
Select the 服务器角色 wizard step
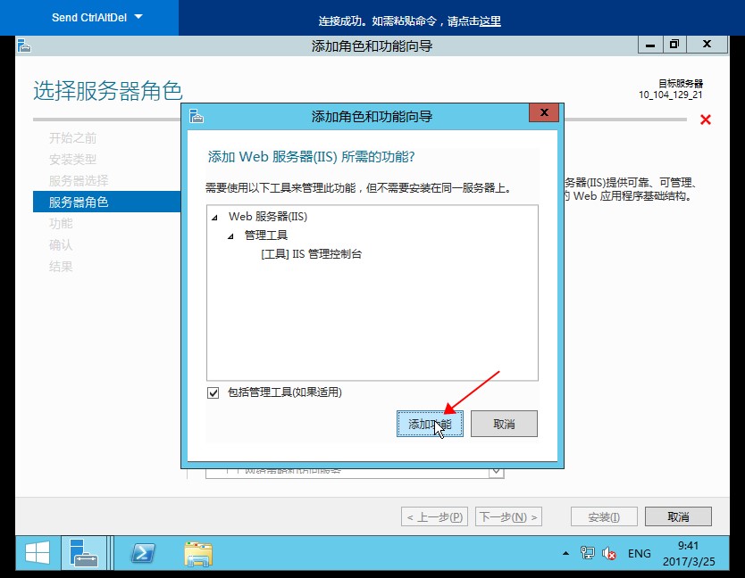click(x=107, y=202)
